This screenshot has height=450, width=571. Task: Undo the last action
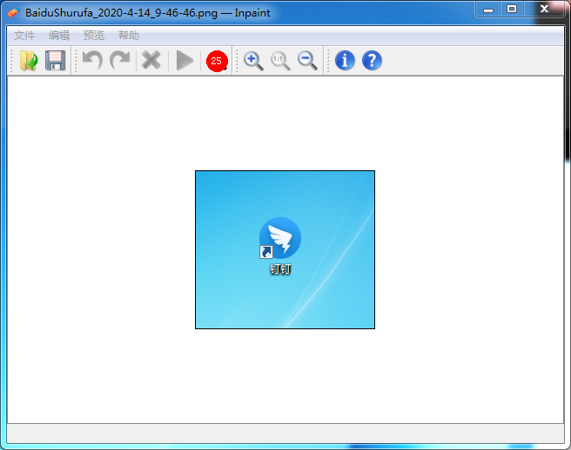[x=92, y=60]
